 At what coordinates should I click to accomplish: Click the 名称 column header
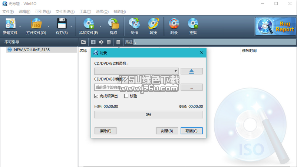[83, 50]
